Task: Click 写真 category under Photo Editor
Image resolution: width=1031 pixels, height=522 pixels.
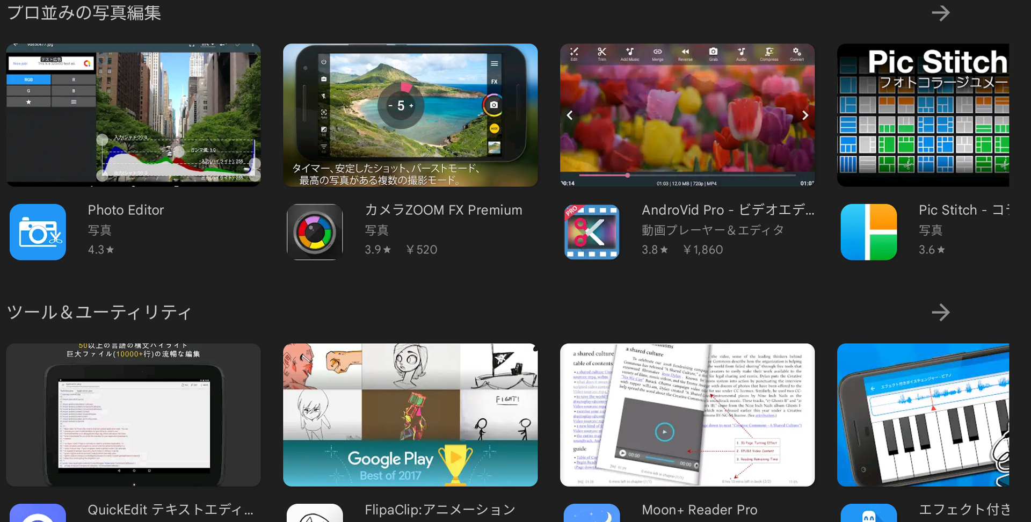Action: click(x=100, y=230)
